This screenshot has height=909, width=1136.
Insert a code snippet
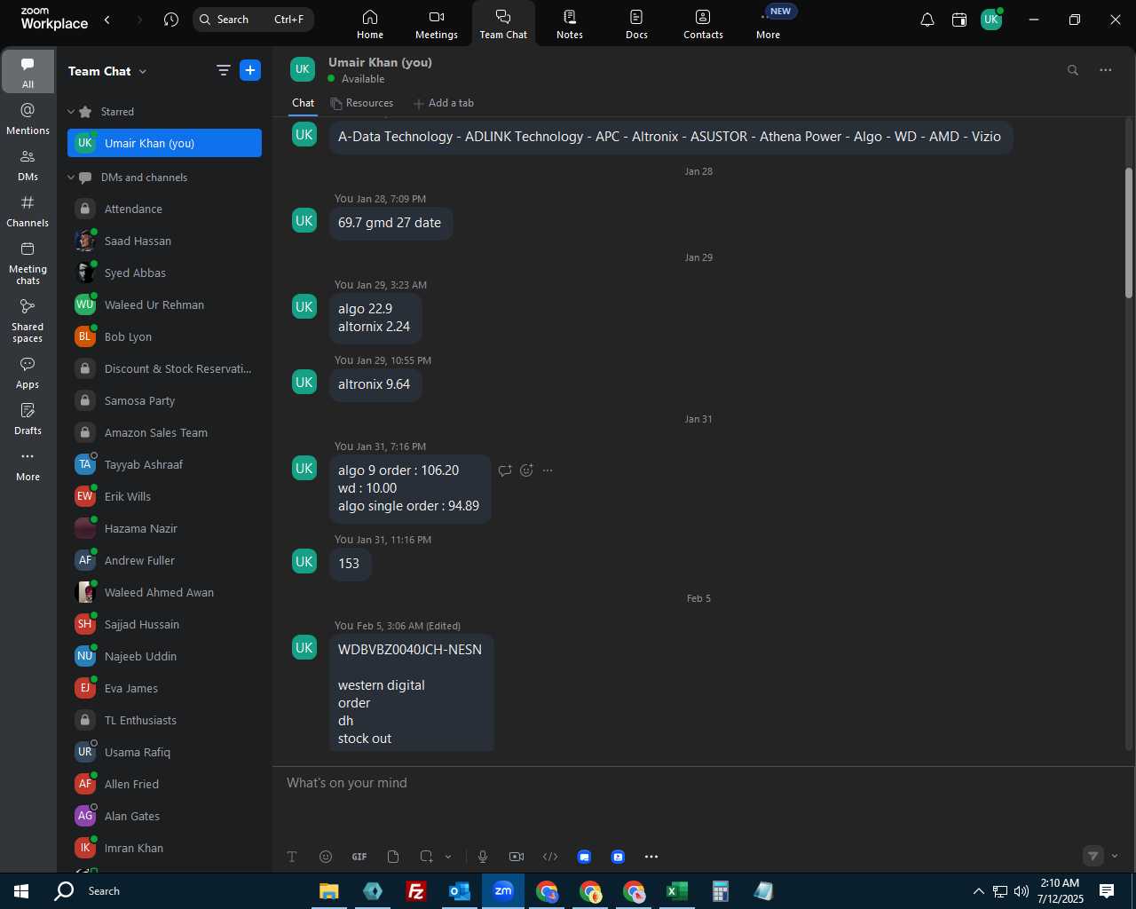[550, 857]
